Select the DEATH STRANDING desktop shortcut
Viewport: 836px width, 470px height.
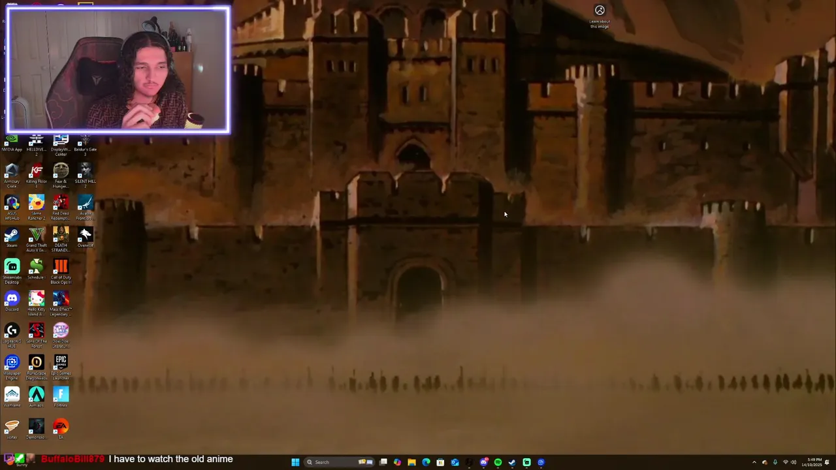point(61,239)
